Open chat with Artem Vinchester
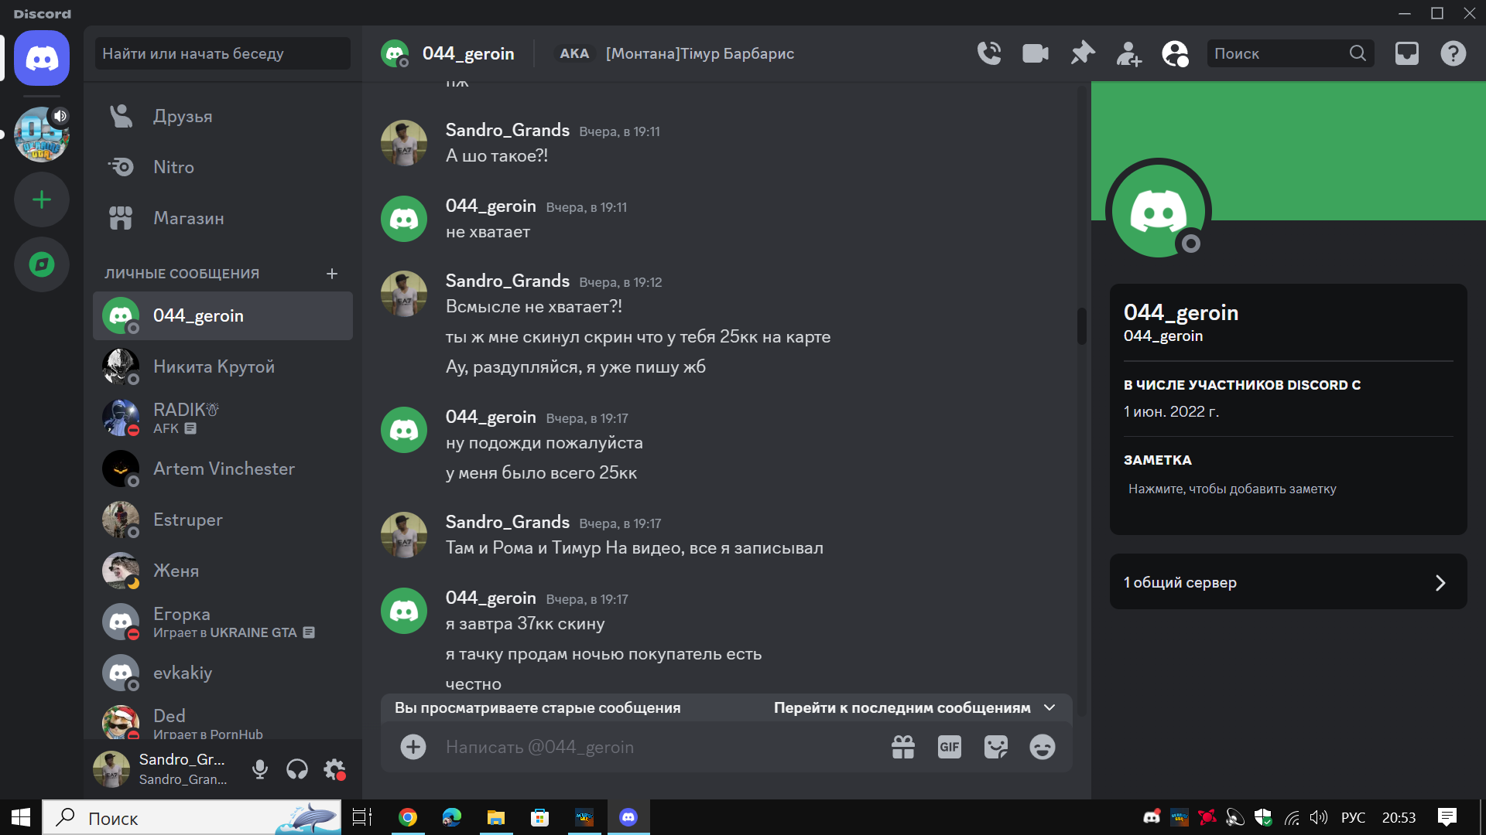The image size is (1486, 835). click(223, 469)
